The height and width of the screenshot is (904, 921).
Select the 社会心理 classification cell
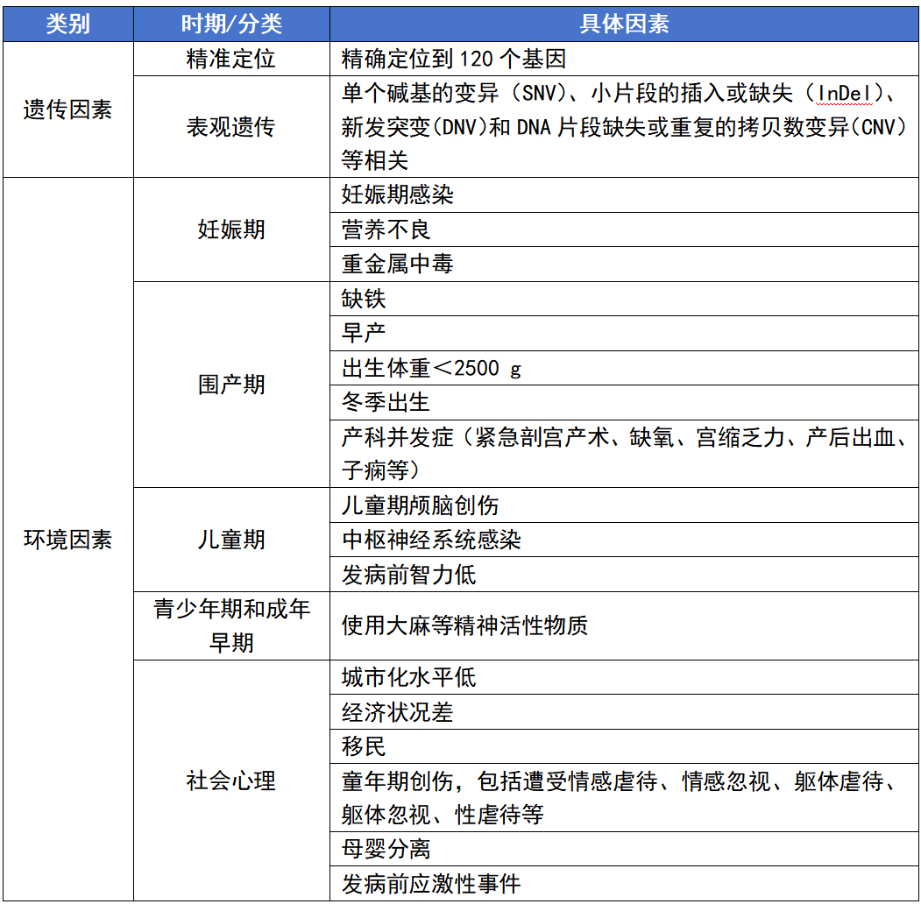tap(231, 780)
